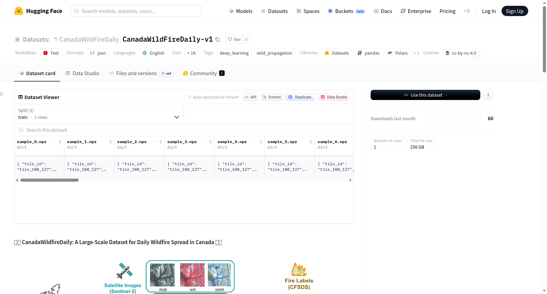Open Docs in the top navigation
This screenshot has height=294, width=547.
pos(383,11)
